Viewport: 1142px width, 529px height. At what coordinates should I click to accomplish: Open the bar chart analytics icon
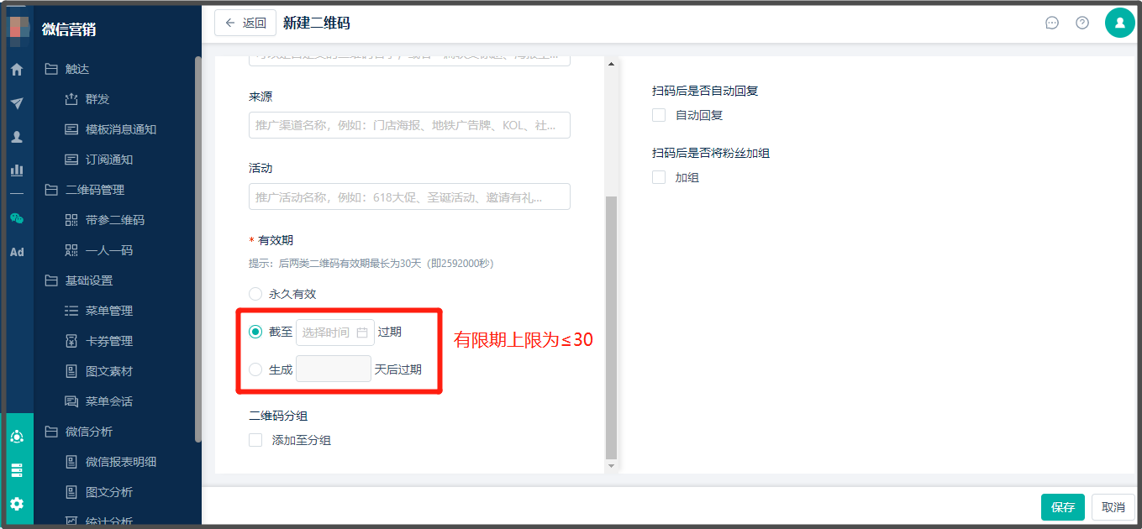point(16,170)
